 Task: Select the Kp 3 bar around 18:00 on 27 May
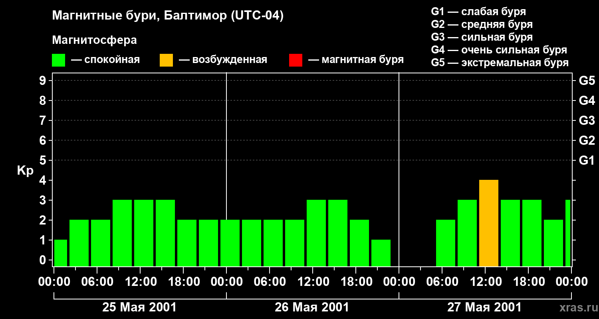pos(532,233)
